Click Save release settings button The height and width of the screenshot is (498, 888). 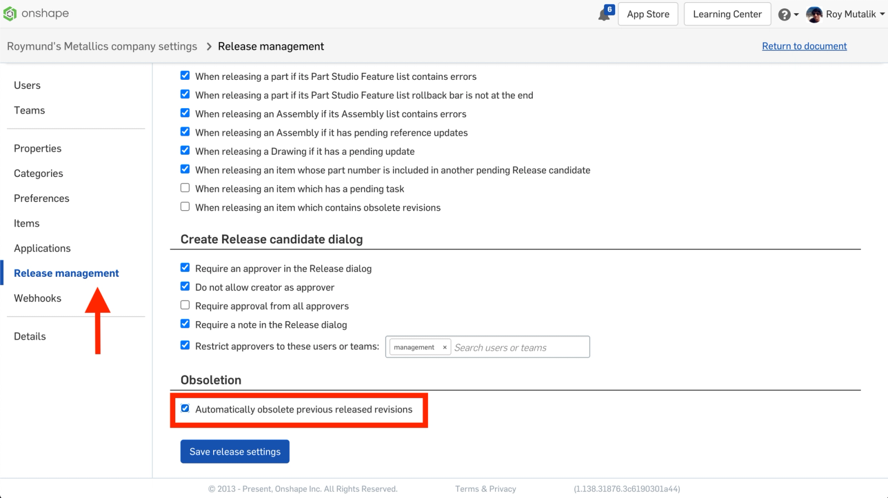(x=235, y=451)
